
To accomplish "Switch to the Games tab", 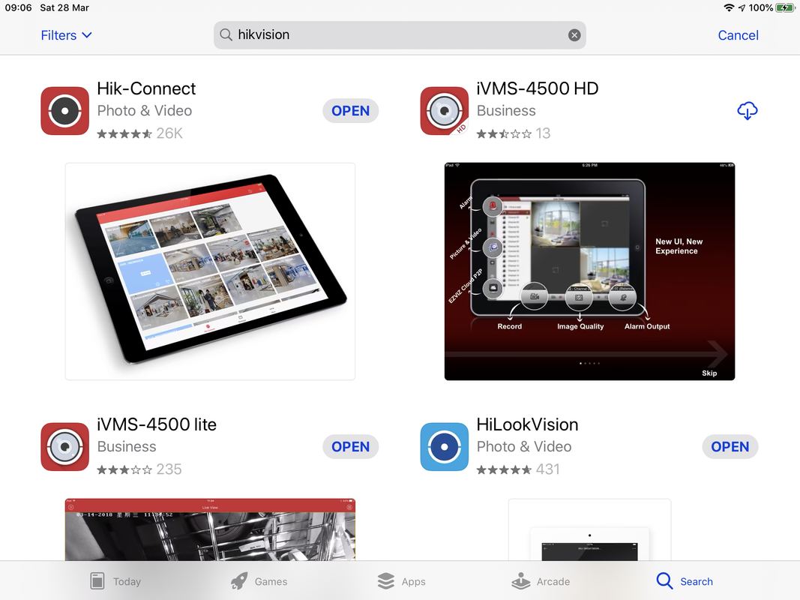I will tap(259, 581).
